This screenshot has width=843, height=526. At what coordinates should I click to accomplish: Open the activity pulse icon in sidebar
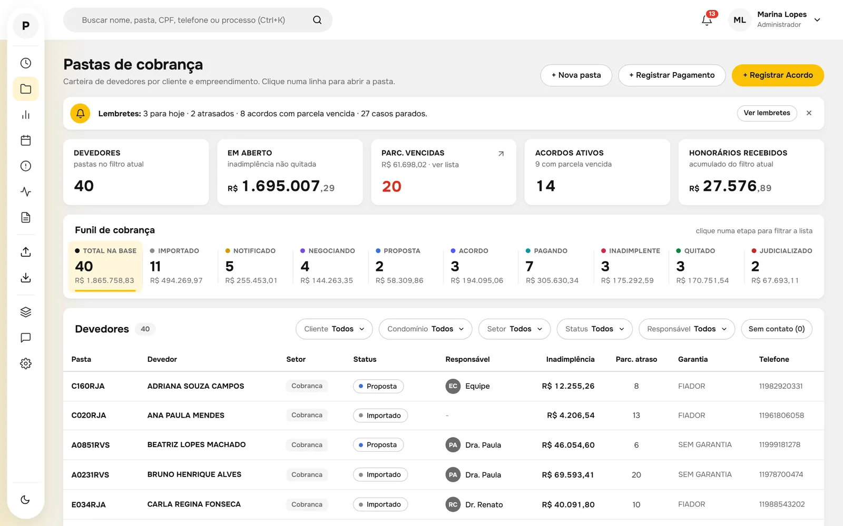pos(25,192)
